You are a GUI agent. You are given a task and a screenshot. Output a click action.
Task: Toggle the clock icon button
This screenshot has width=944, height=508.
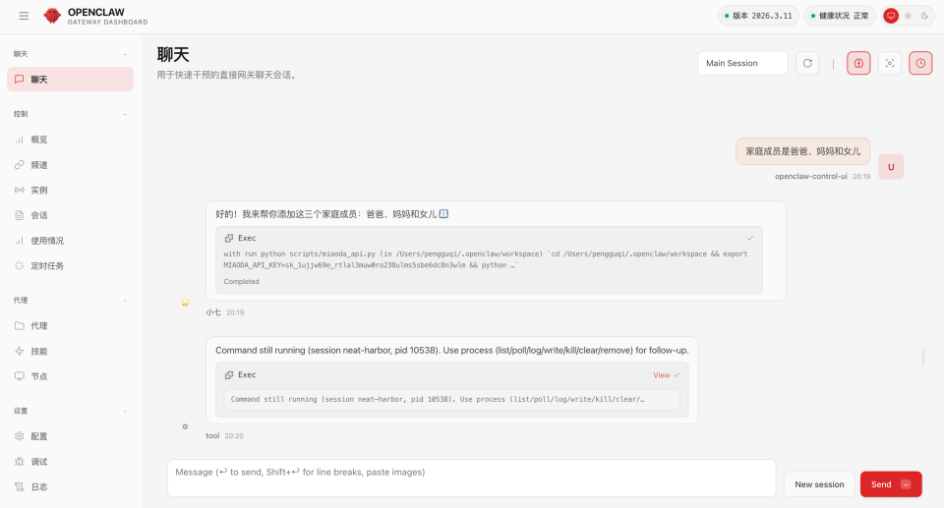pyautogui.click(x=920, y=63)
